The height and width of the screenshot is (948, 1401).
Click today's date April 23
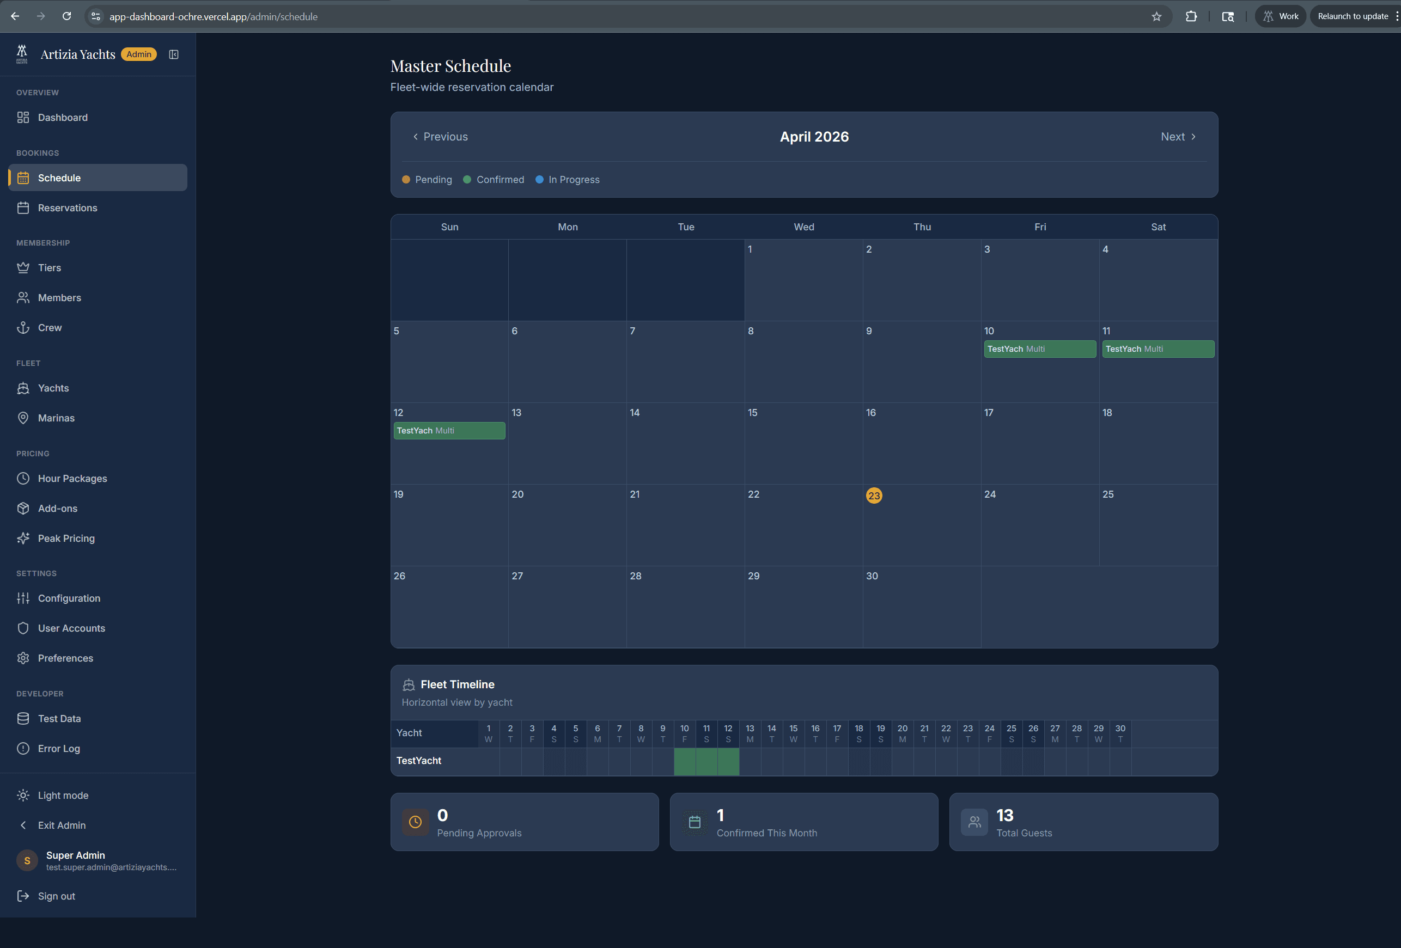click(x=874, y=495)
